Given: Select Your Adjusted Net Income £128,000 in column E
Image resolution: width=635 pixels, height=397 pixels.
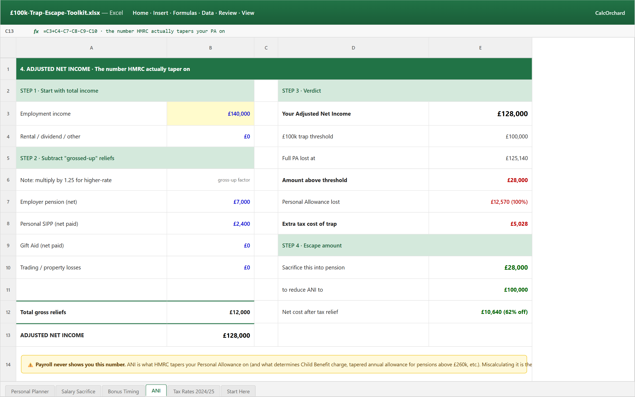Looking at the screenshot, I should (480, 114).
